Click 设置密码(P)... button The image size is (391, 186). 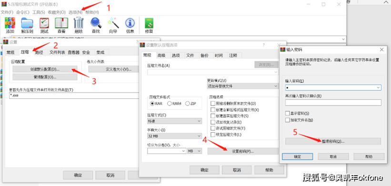[x=243, y=151]
